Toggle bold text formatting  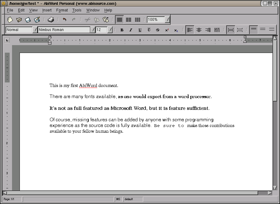(x=122, y=30)
